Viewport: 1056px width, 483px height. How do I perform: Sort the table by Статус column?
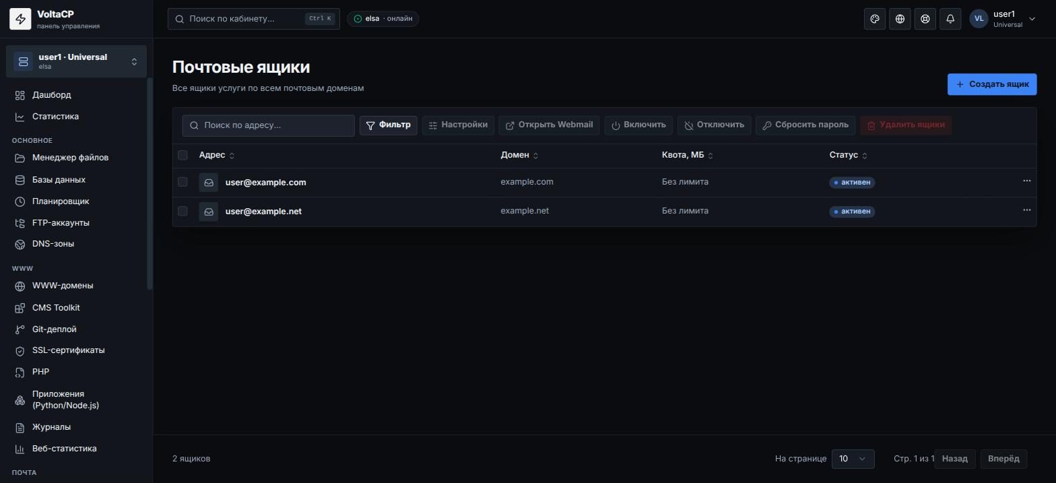[x=849, y=156]
